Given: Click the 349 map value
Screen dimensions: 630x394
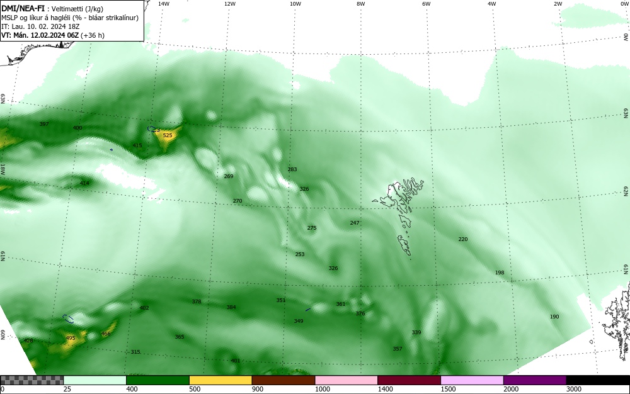Looking at the screenshot, I should (299, 321).
